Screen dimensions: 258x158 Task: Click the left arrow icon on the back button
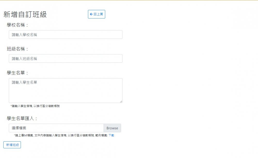click(x=91, y=14)
